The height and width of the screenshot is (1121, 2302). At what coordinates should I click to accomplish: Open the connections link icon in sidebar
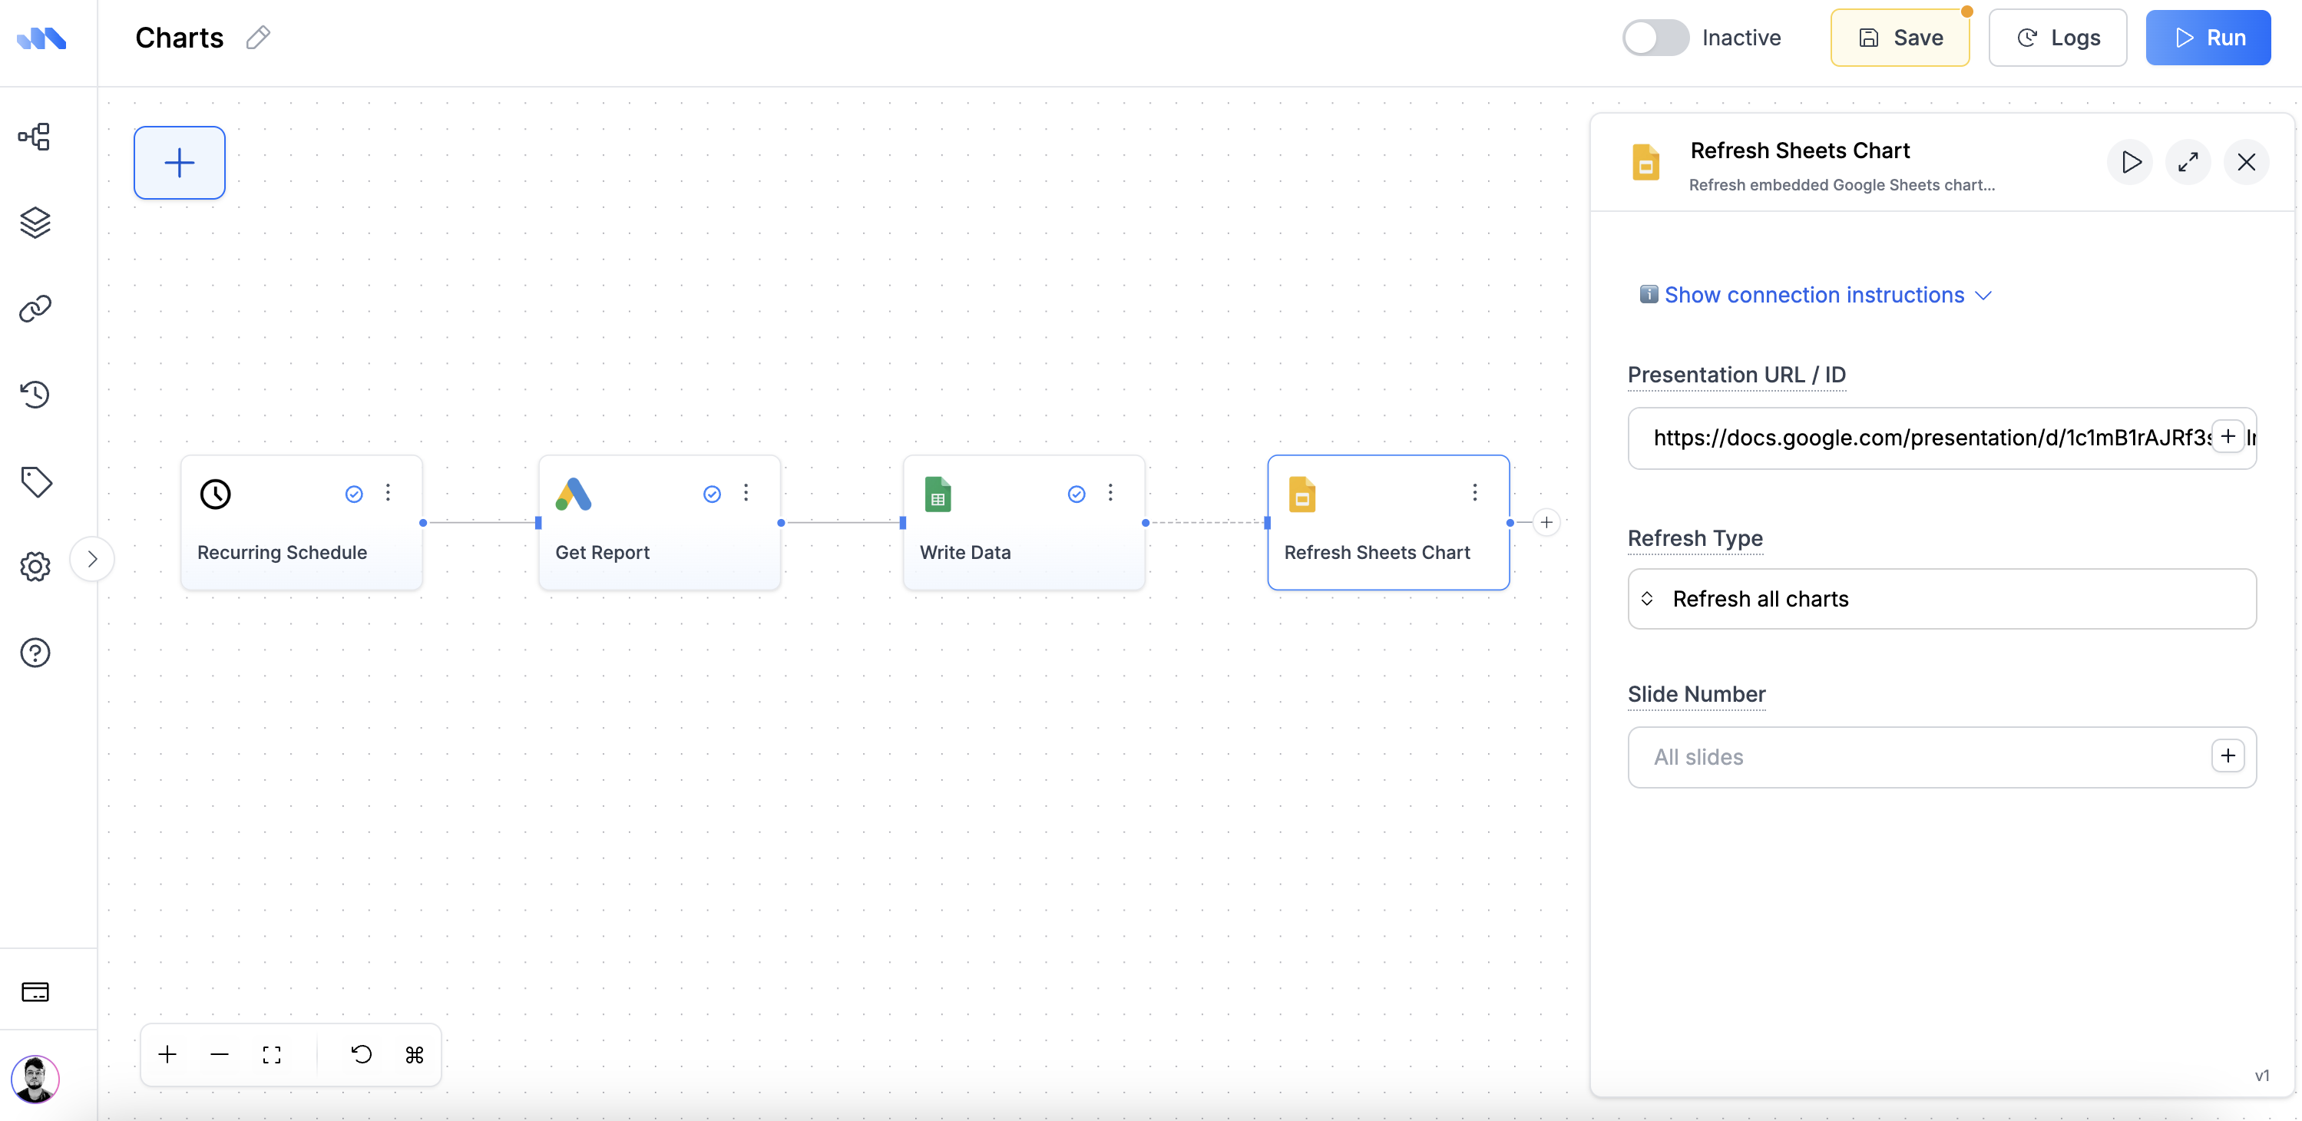point(35,309)
